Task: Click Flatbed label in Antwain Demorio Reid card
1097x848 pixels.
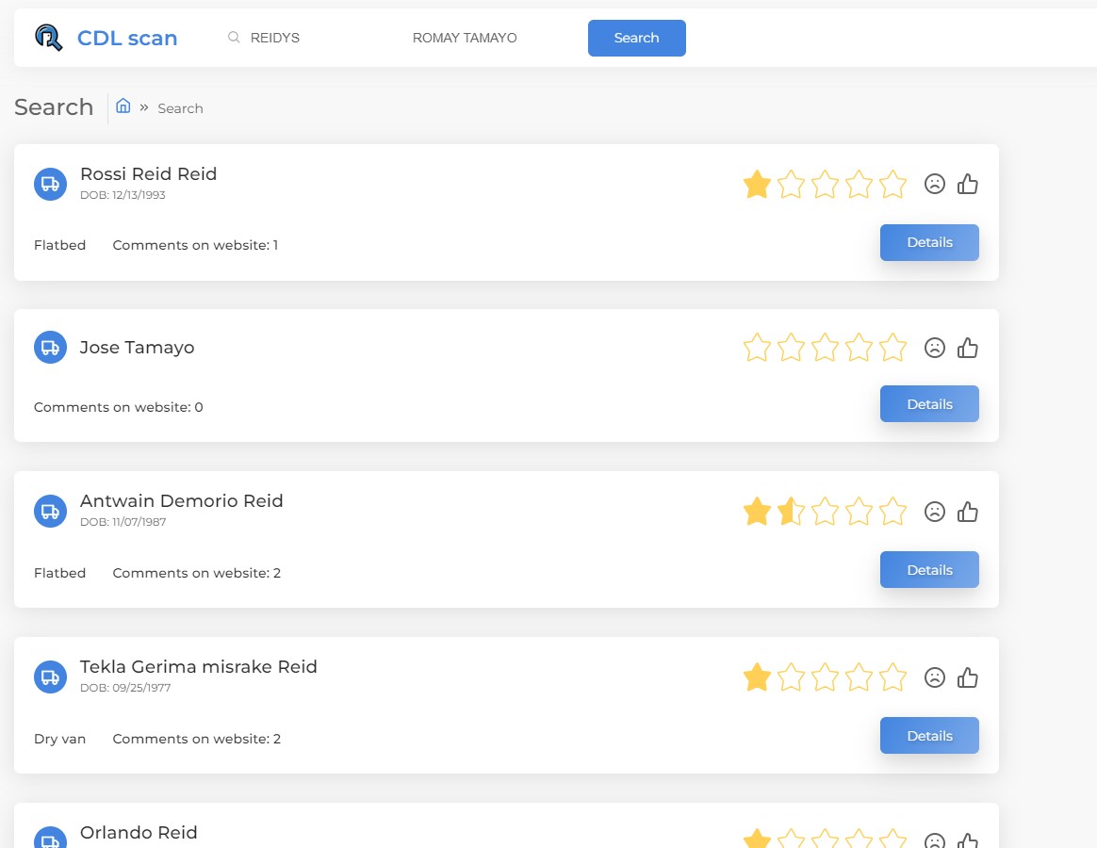Action: pyautogui.click(x=59, y=573)
